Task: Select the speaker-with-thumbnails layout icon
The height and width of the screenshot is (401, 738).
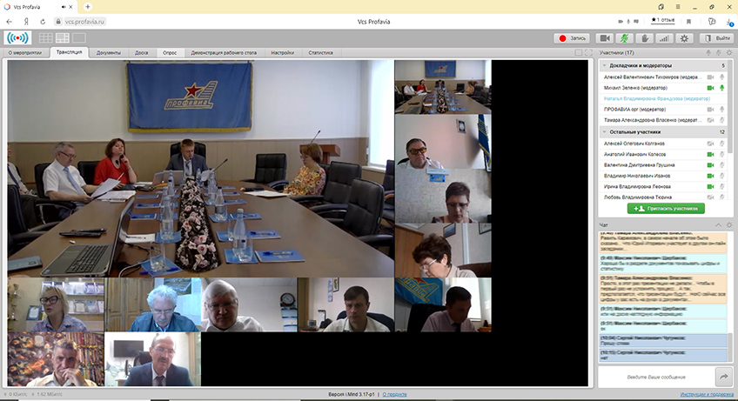Action: [62, 38]
